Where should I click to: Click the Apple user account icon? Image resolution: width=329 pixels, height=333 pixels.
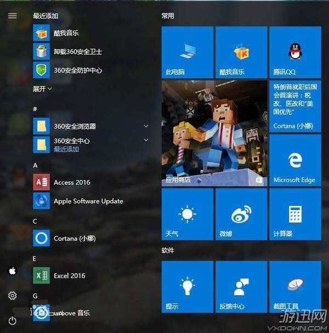point(12,271)
